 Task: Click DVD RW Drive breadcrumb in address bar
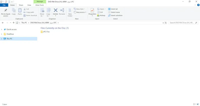click(43, 23)
